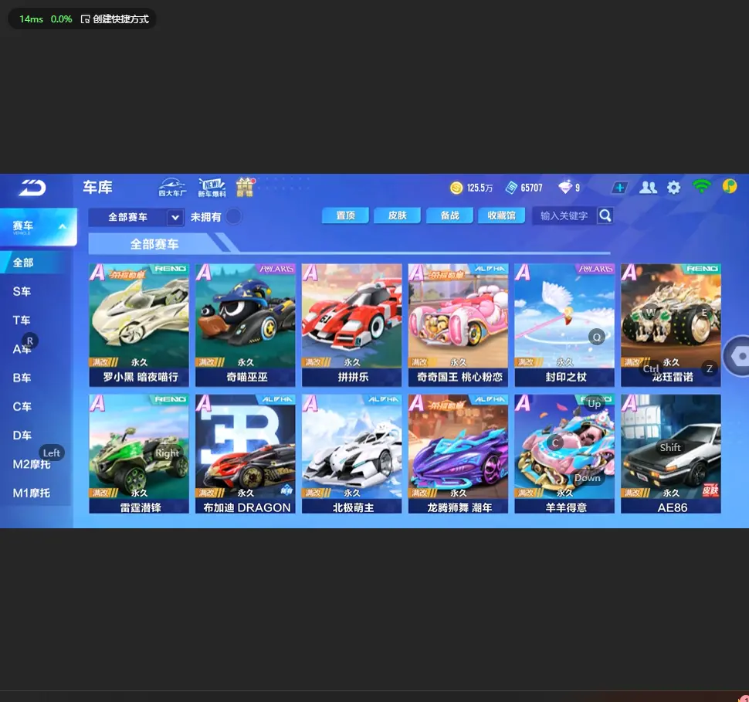Click the 0.0% readout in overlay

[61, 19]
